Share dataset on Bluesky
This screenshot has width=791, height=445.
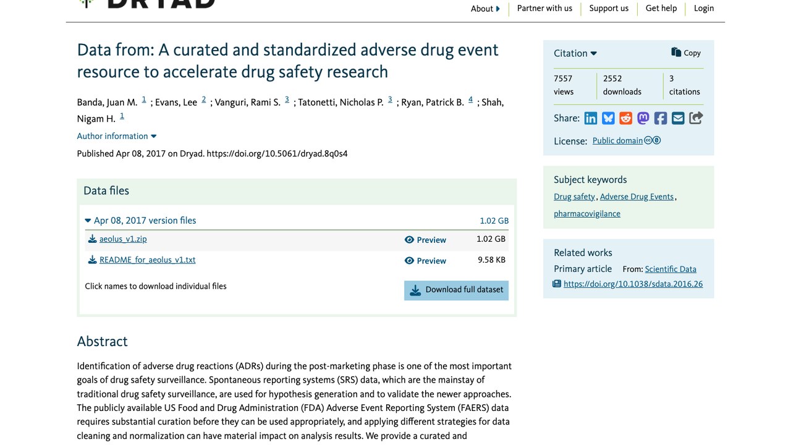(x=608, y=118)
